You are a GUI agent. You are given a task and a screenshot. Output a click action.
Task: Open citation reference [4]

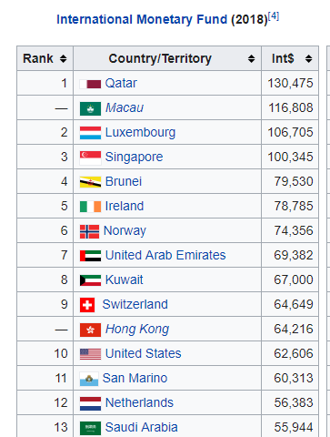coord(274,15)
